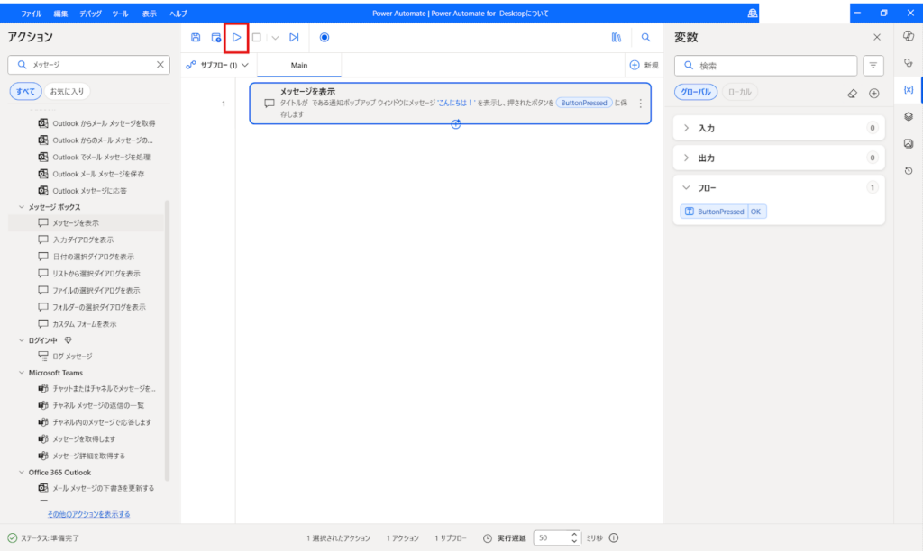Clear all variable values with eraser icon
Image resolution: width=923 pixels, height=551 pixels.
pyautogui.click(x=853, y=93)
